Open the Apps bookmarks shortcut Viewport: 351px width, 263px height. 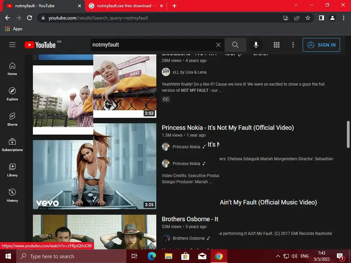14,29
